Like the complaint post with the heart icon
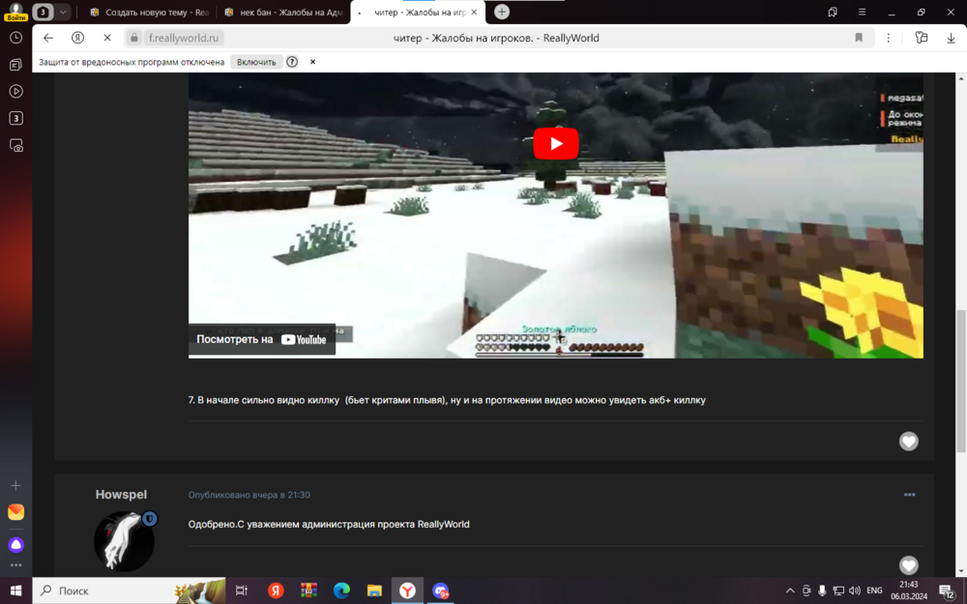 908,442
